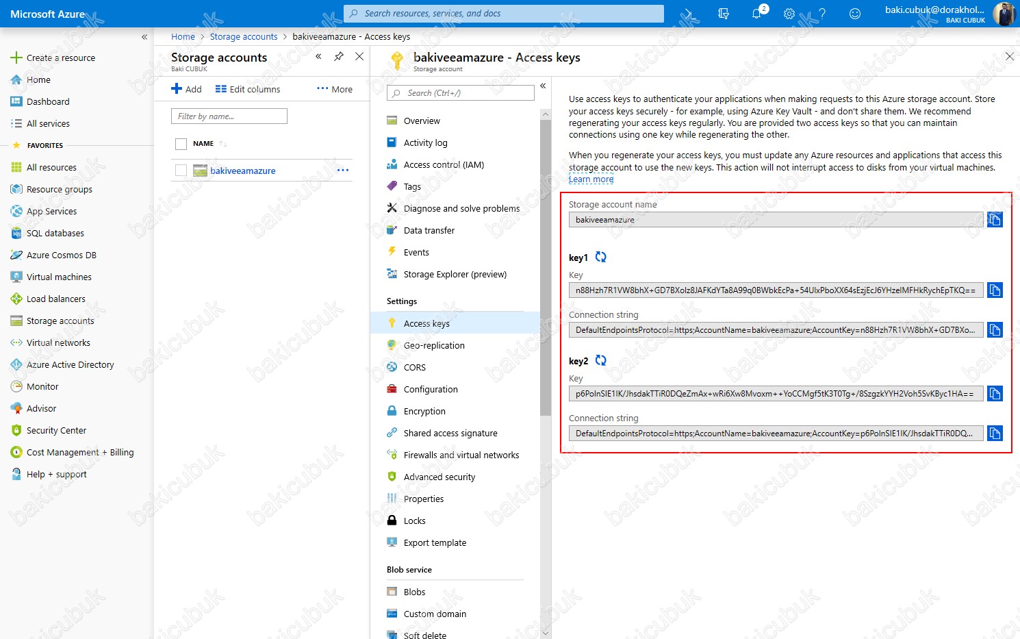Screen dimensions: 1020x639
Task: Focus the global search resources box
Action: (504, 14)
